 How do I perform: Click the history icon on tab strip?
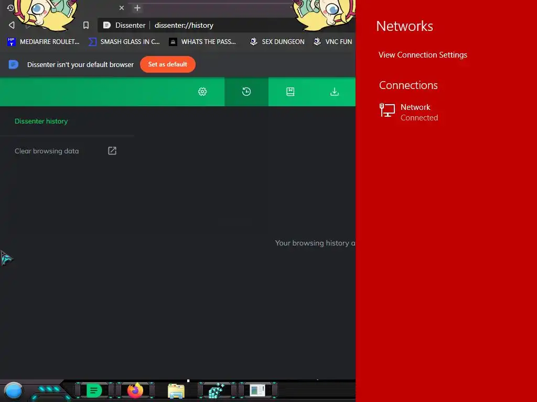click(10, 7)
